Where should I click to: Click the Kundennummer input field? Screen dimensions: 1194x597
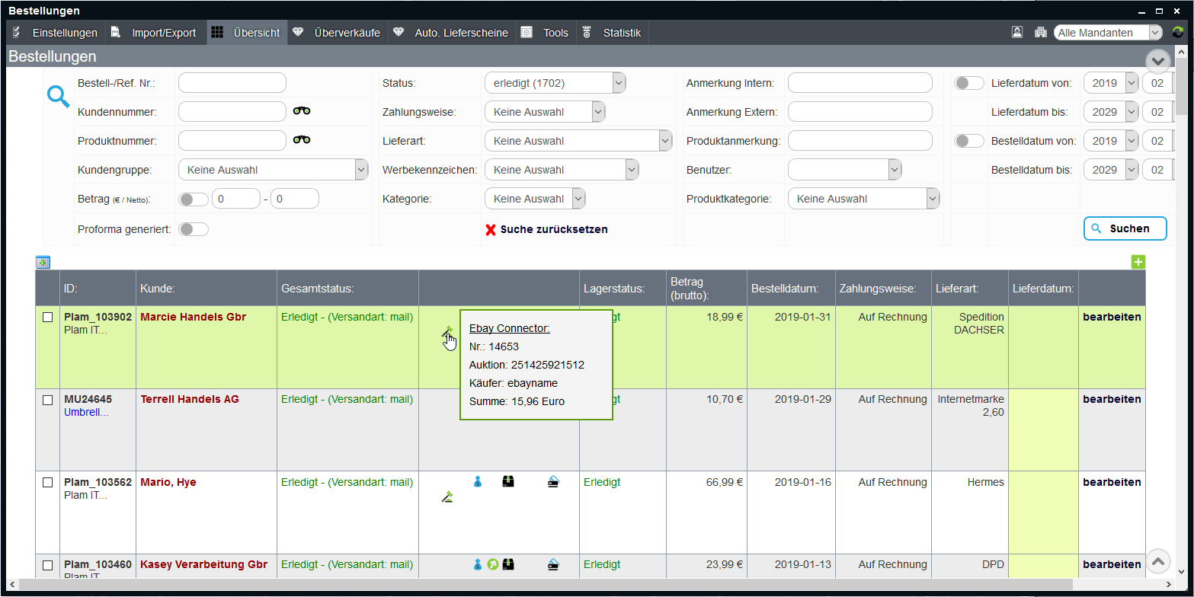tap(232, 112)
